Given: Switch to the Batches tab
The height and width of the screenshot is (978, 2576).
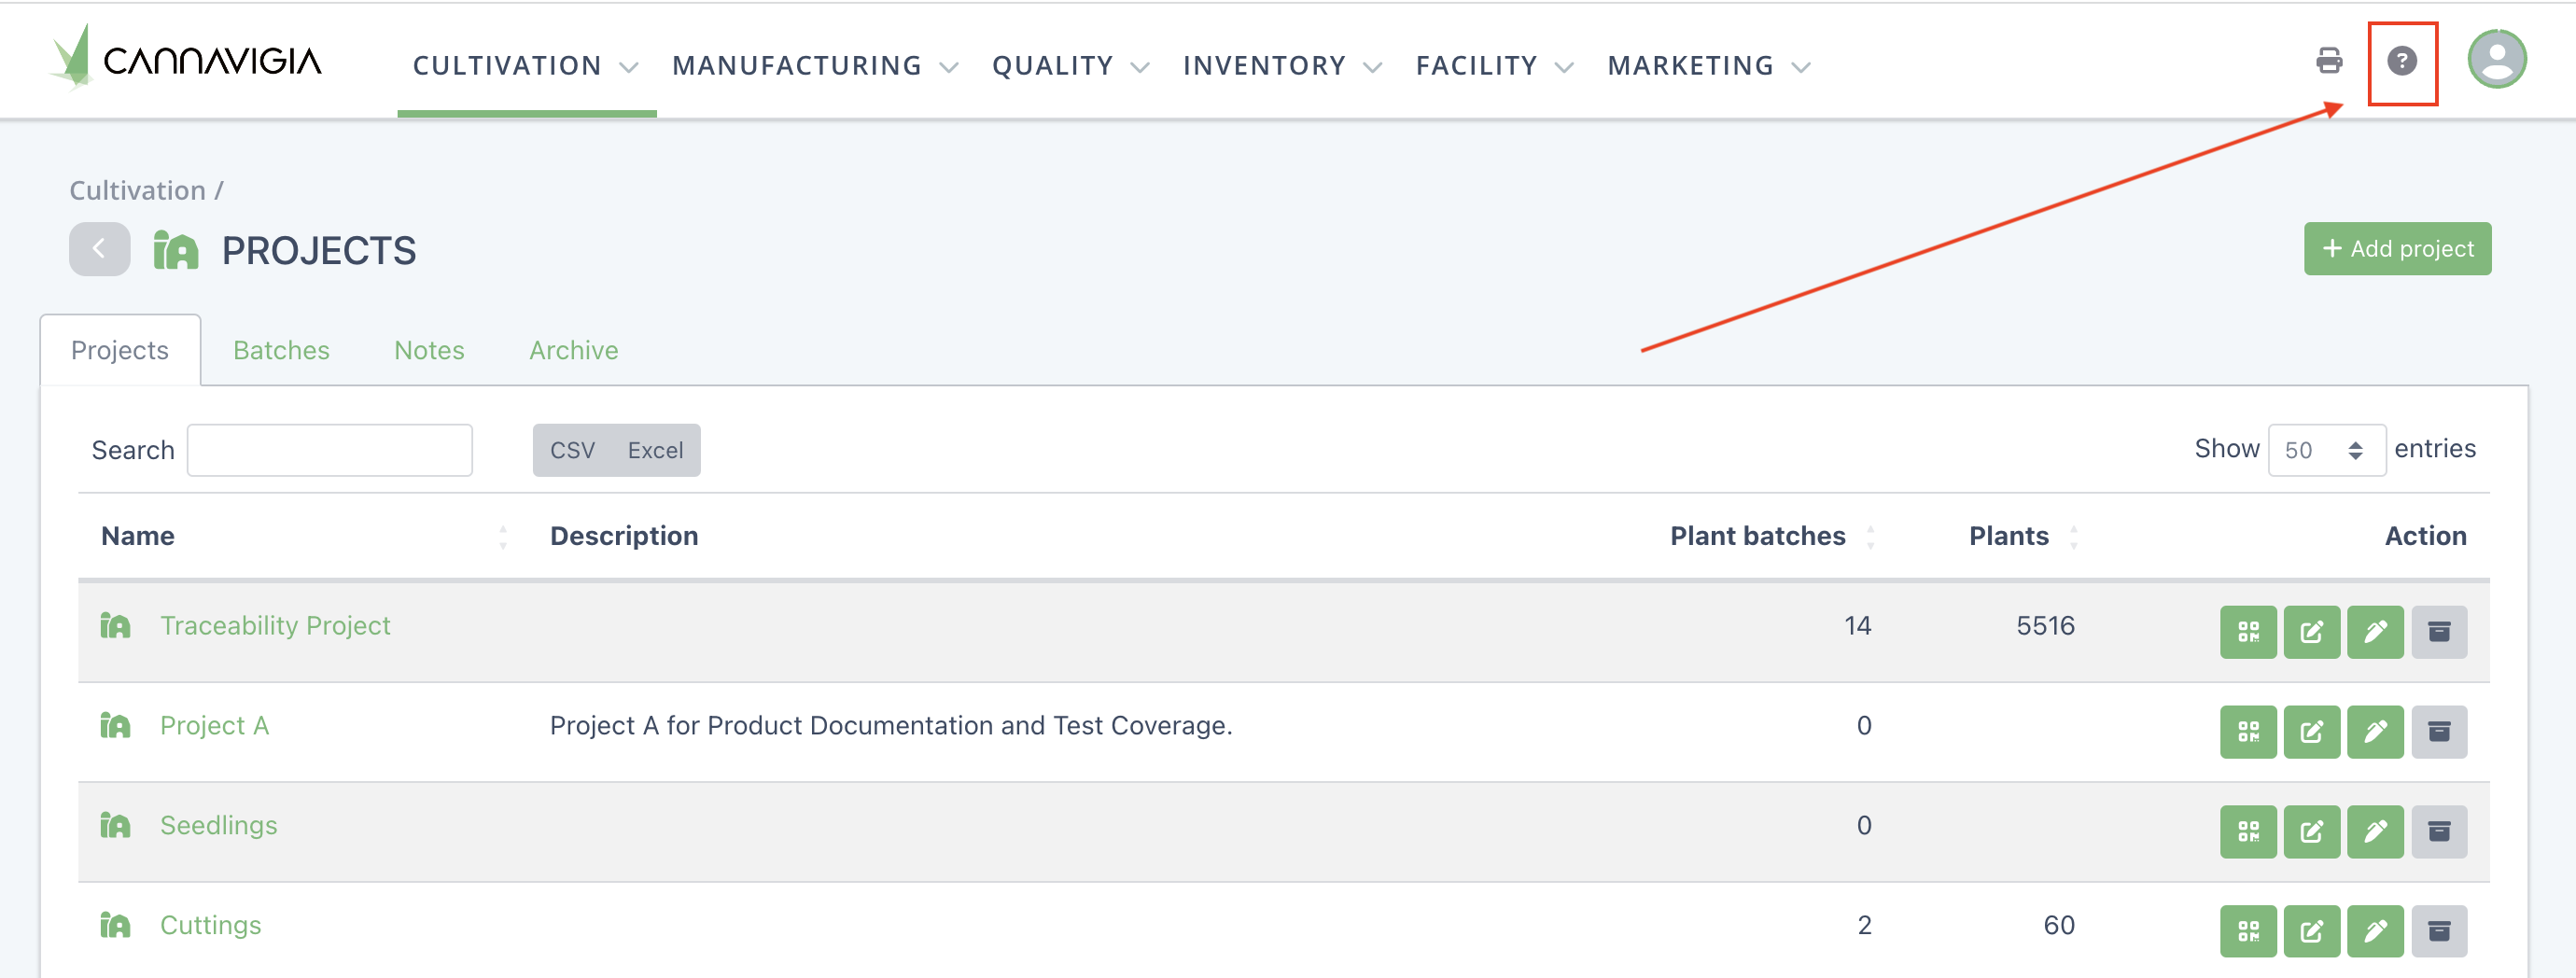Looking at the screenshot, I should pos(281,350).
